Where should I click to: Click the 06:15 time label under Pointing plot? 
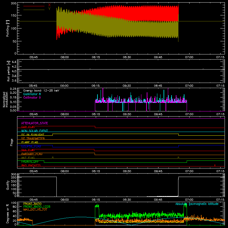coord(96,57)
